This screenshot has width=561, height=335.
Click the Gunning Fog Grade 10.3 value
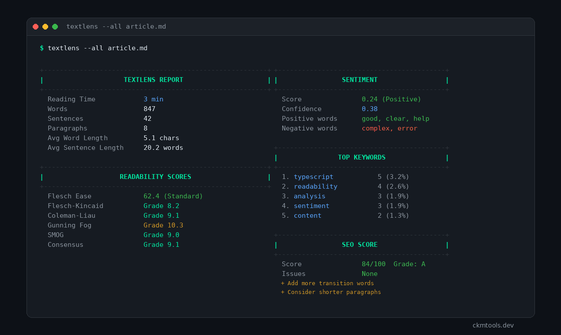[163, 225]
